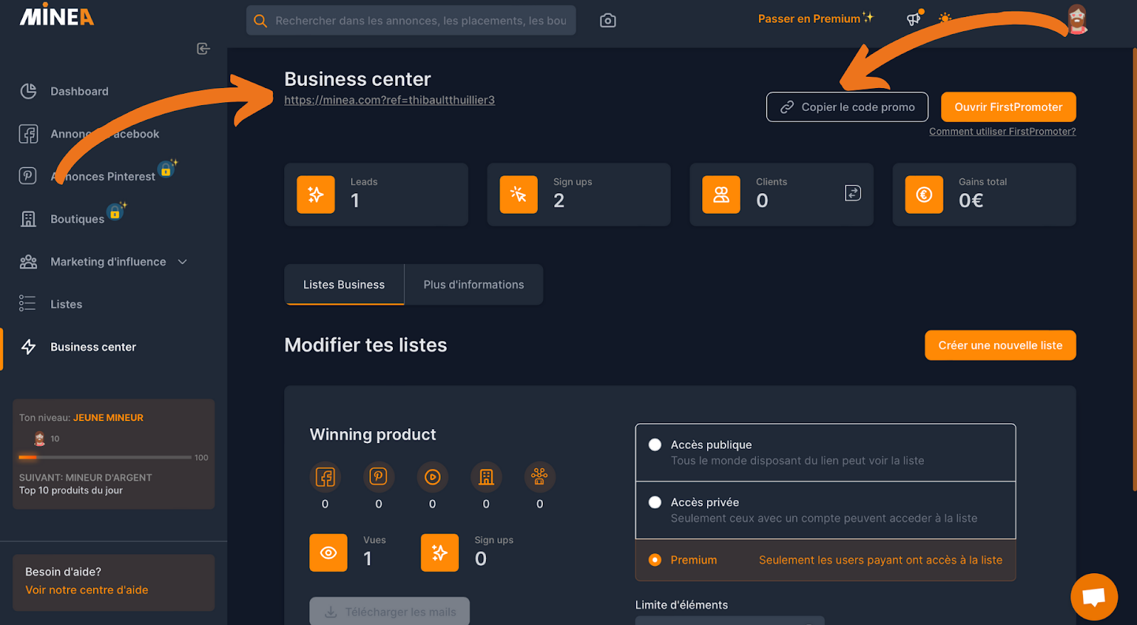The height and width of the screenshot is (625, 1137).
Task: Click the Gains total euro icon
Action: pyautogui.click(x=924, y=195)
